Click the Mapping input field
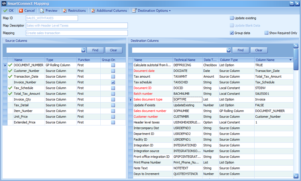Image resolution: width=301 pixels, height=181 pixels. coord(77,33)
